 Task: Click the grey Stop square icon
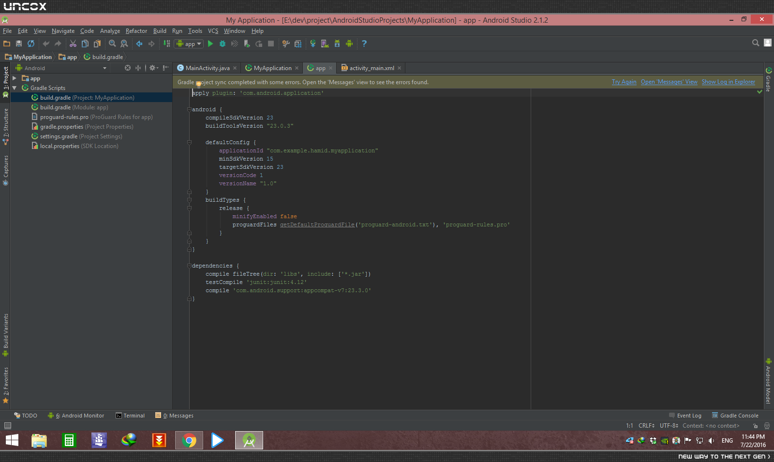click(271, 44)
